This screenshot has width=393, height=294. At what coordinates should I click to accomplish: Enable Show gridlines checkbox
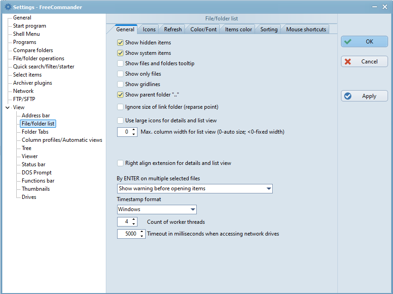click(x=120, y=84)
